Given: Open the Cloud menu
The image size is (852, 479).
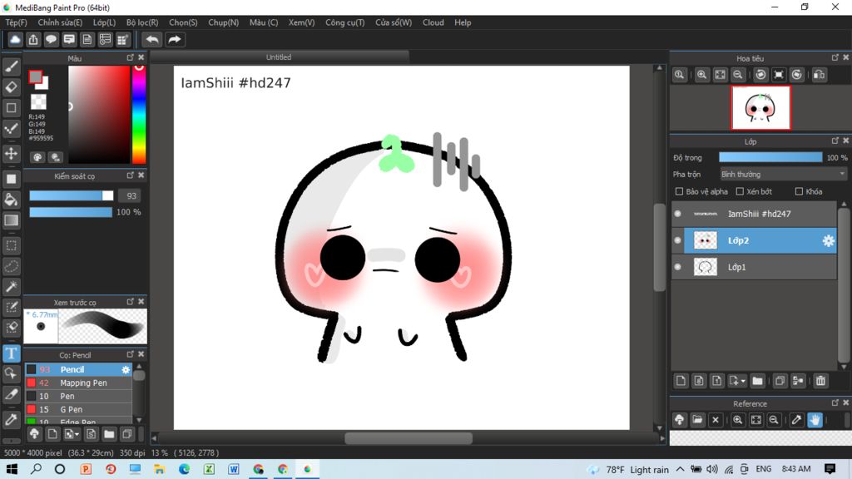Looking at the screenshot, I should [433, 22].
